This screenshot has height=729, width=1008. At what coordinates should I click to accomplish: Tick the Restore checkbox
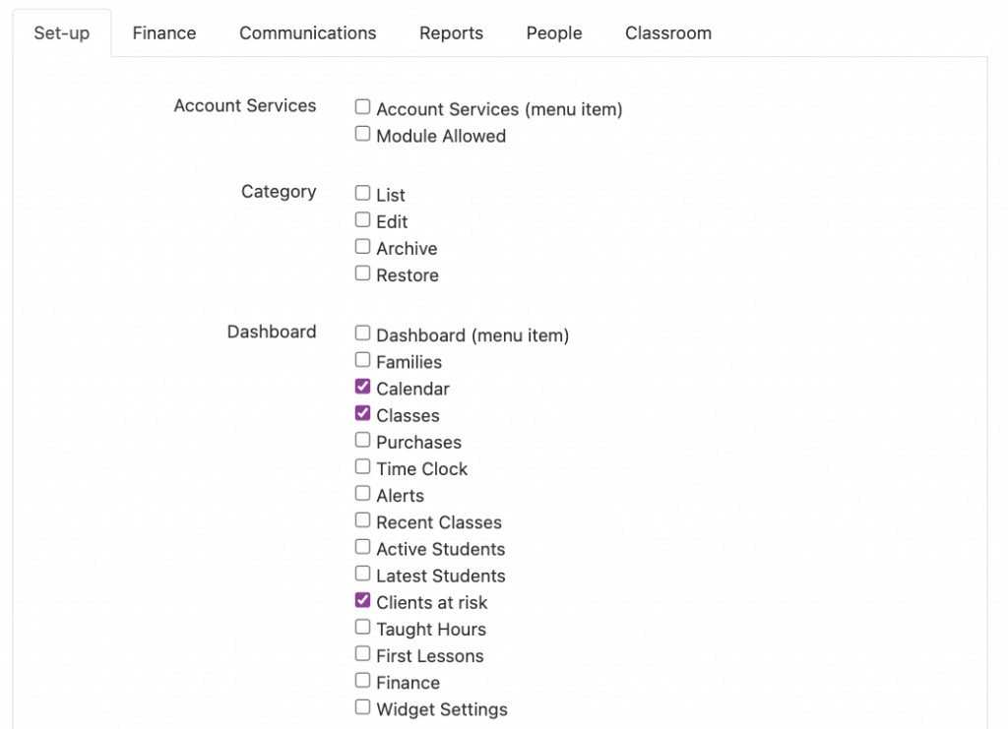click(x=362, y=273)
